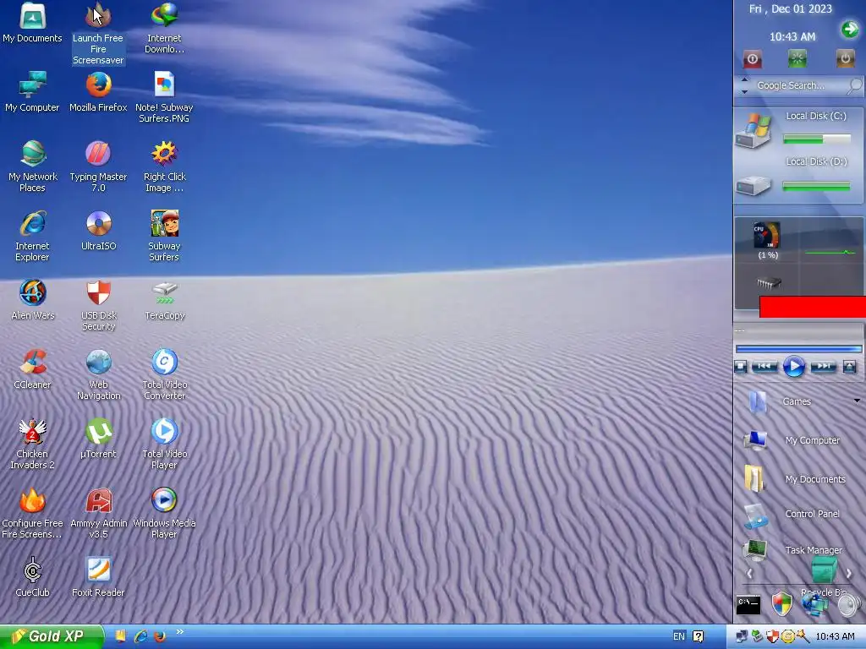Open Total Video Player shortcut
Image resolution: width=866 pixels, height=649 pixels.
coord(164,444)
